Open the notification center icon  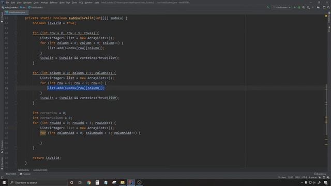click(x=325, y=182)
